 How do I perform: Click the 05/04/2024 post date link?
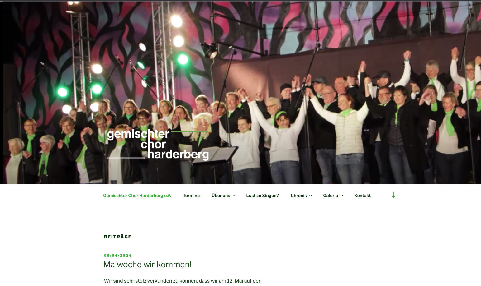tap(118, 256)
